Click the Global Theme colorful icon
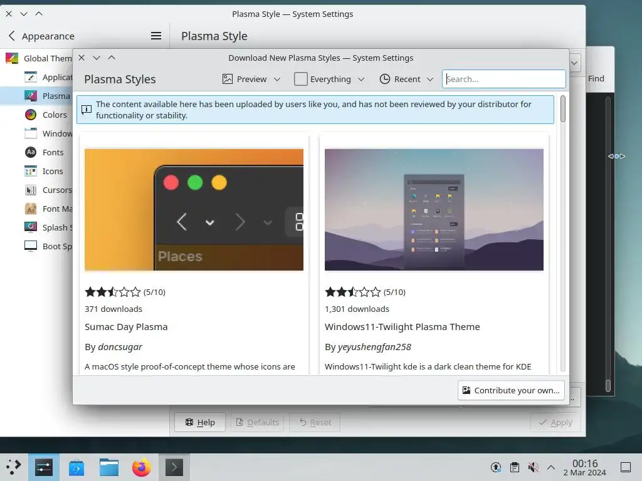This screenshot has width=642, height=481. pos(12,58)
